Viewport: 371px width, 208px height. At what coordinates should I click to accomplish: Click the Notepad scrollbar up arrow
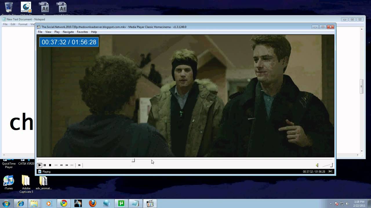point(361,29)
